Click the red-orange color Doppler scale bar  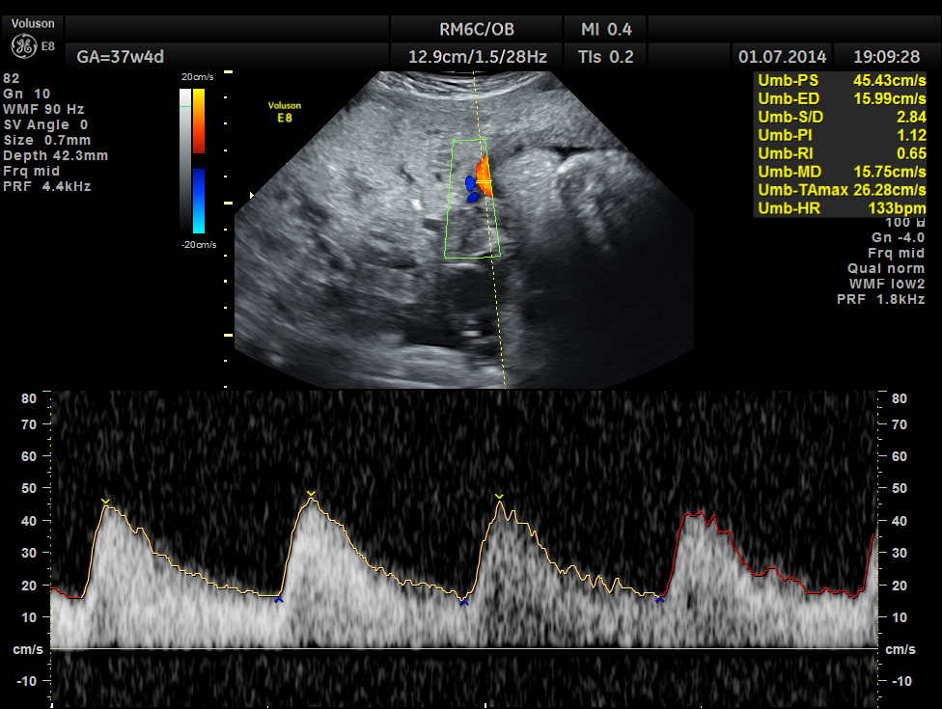pyautogui.click(x=198, y=121)
